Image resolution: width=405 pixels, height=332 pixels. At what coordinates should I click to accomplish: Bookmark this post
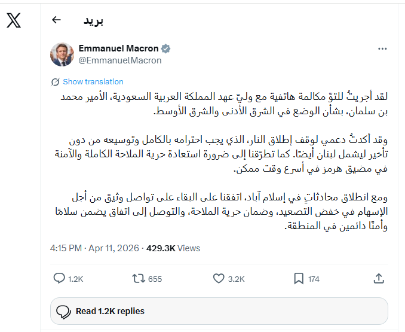pyautogui.click(x=299, y=278)
